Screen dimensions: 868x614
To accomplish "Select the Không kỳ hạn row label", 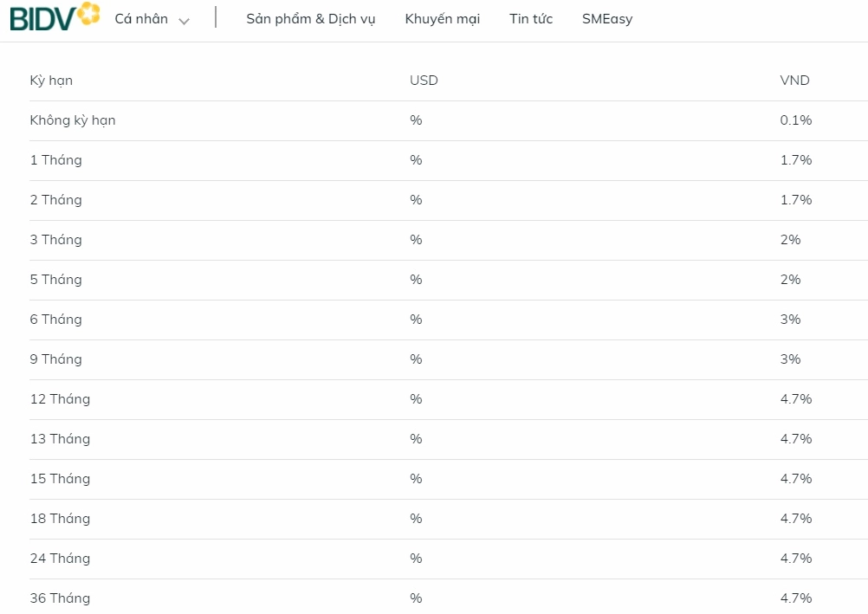I will coord(73,120).
